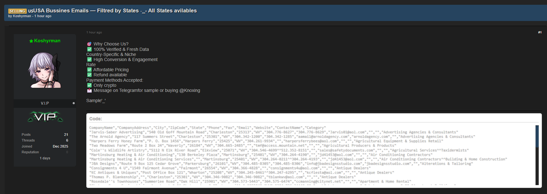
Task: Open the post number #1 permalink
Action: click(540, 32)
